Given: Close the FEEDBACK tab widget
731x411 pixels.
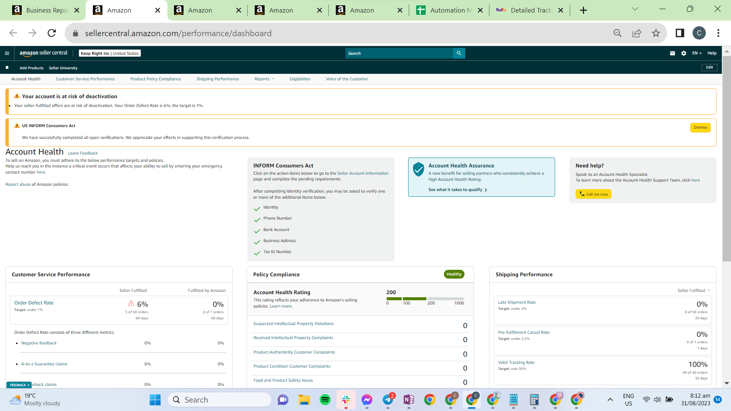Looking at the screenshot, I should point(28,385).
